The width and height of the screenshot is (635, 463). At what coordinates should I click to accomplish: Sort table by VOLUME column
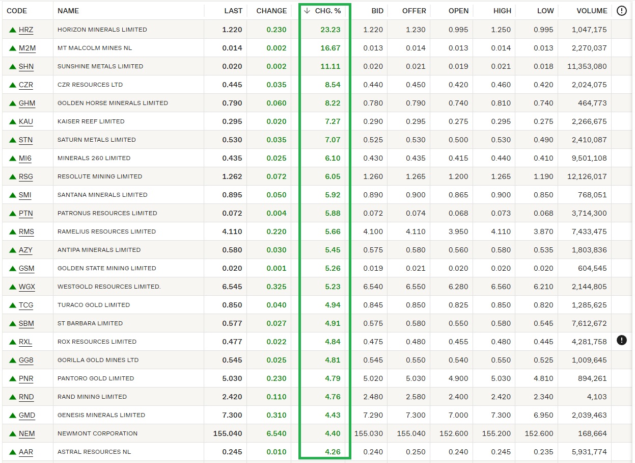[592, 11]
